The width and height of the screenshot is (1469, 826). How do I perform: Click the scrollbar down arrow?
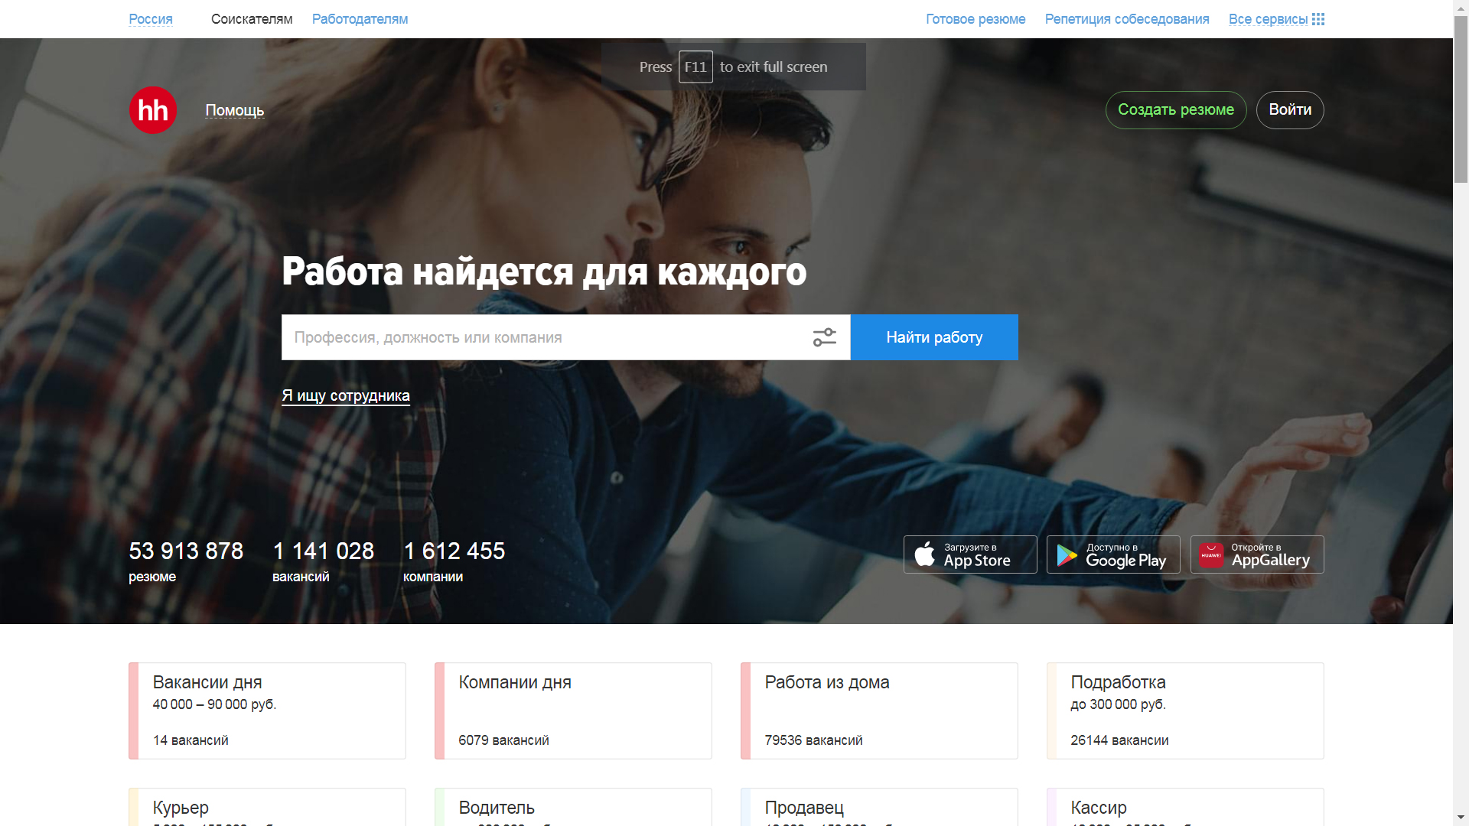click(1461, 818)
